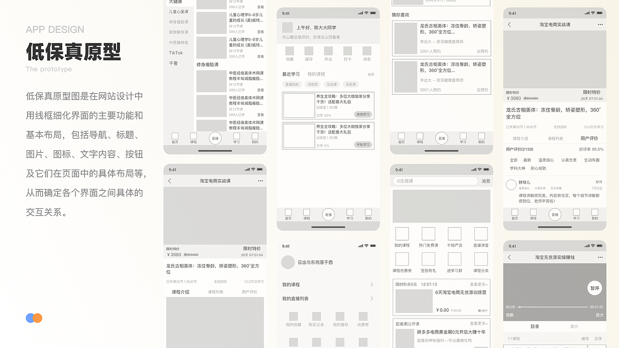Tap the avatar beside 日出与东而落于西
The width and height of the screenshot is (619, 348).
288,262
